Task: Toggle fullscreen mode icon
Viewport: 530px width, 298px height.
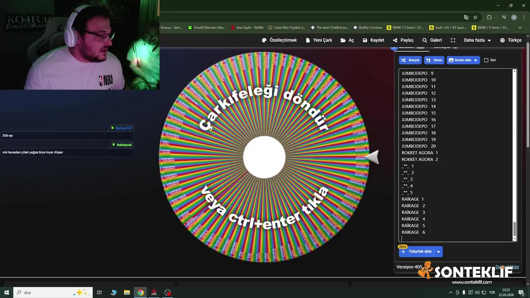Action: coord(453,40)
